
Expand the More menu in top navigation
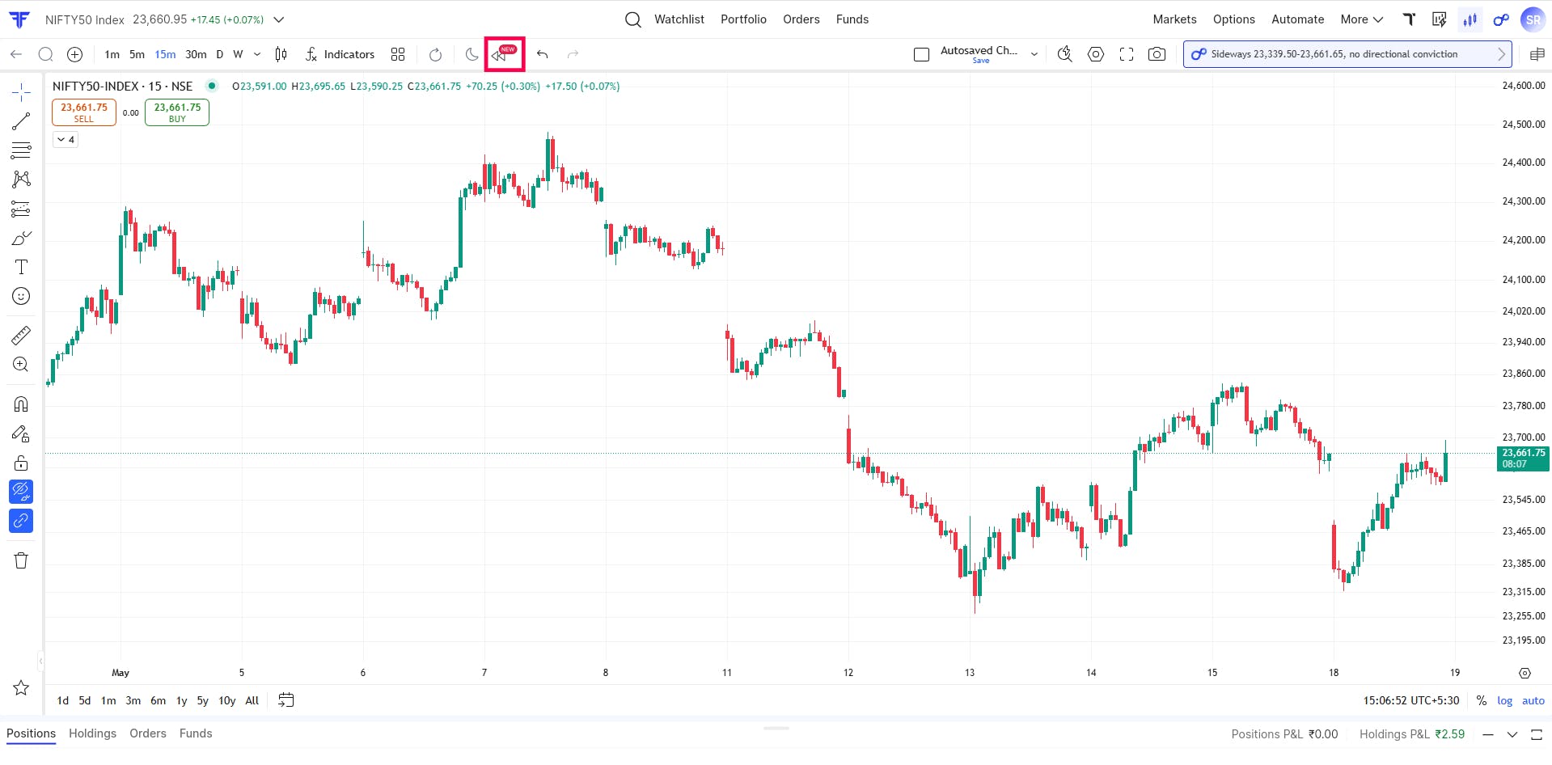point(1362,19)
